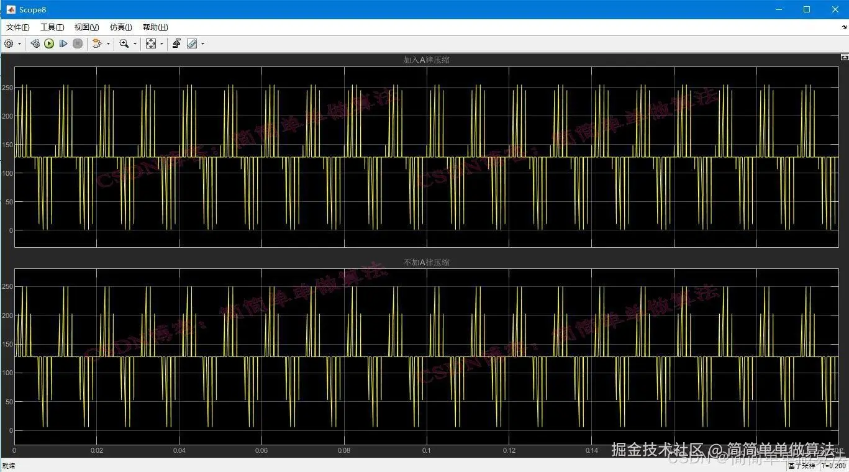The height and width of the screenshot is (472, 849).
Task: Expand the dropdown arrow beside the zoom tool
Action: tap(135, 43)
